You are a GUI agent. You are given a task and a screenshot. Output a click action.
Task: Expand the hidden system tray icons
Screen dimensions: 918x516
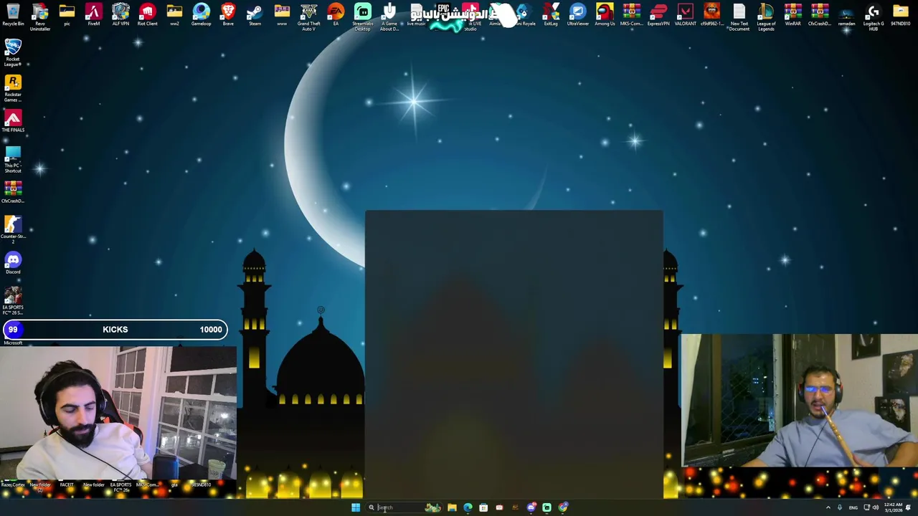tap(828, 507)
